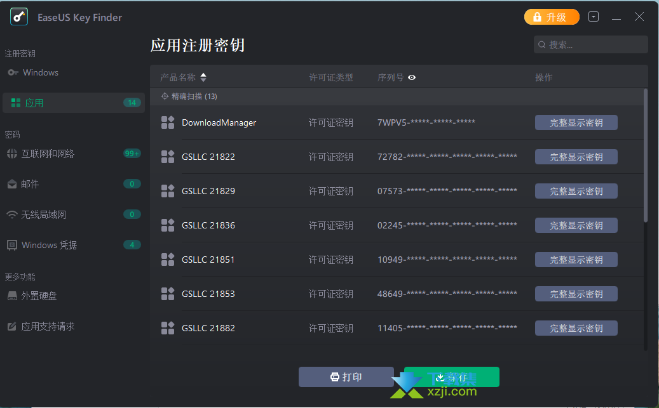Sort by 产品名称 using the sort arrows

point(203,77)
